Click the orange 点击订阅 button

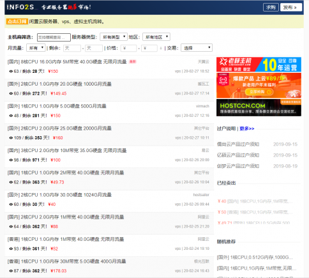(x=17, y=21)
